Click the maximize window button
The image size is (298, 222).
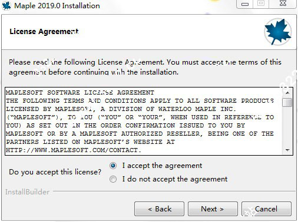pyautogui.click(x=261, y=4)
